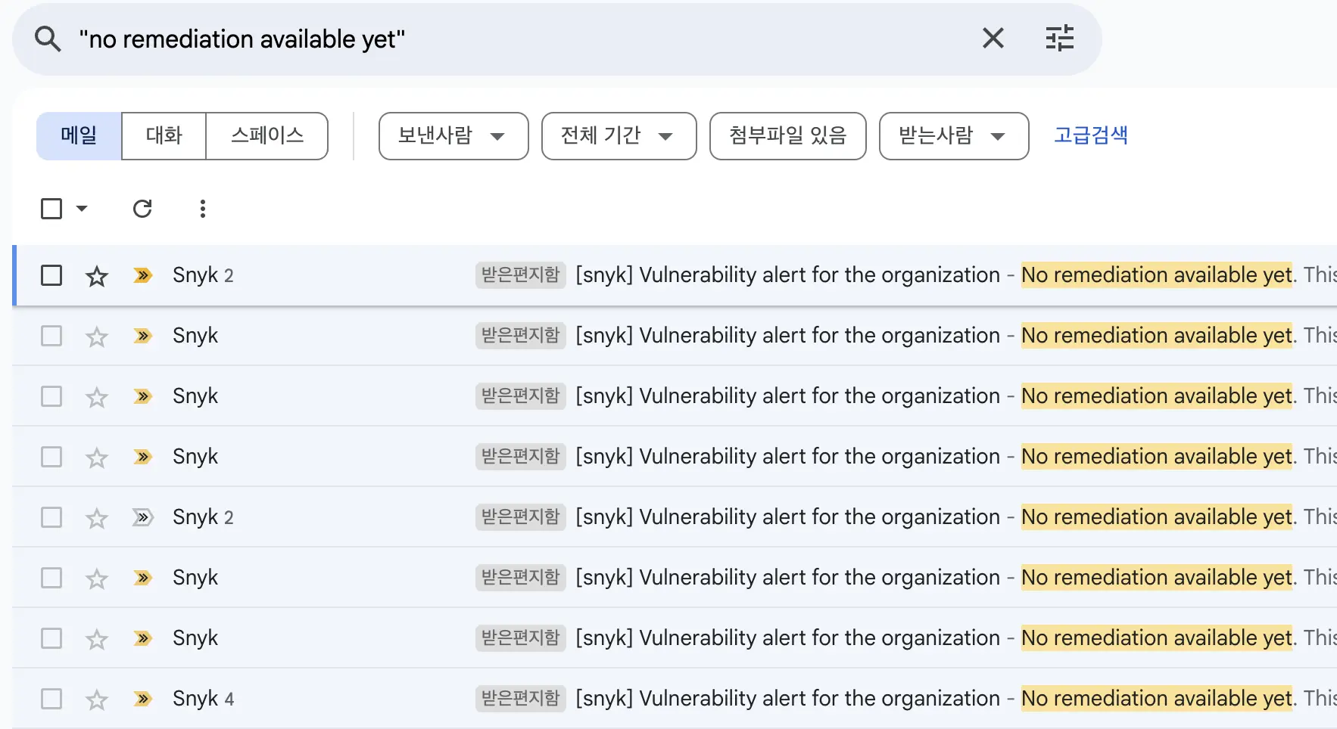Star the second result row from Snyk
Screen dimensions: 1337x729
(x=97, y=337)
